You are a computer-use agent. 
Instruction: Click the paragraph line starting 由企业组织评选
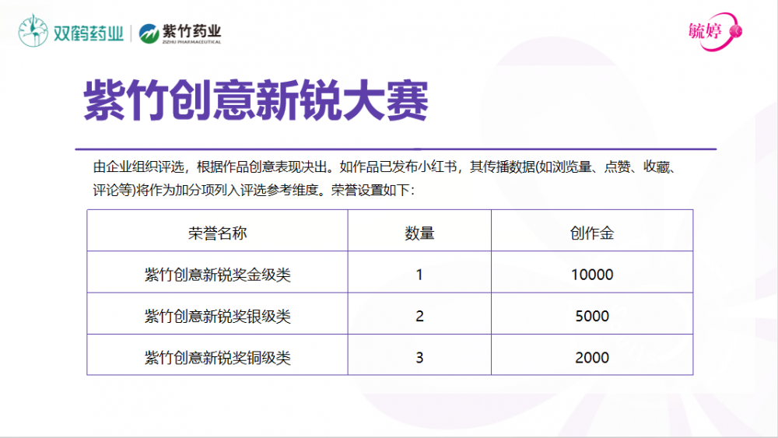384,166
